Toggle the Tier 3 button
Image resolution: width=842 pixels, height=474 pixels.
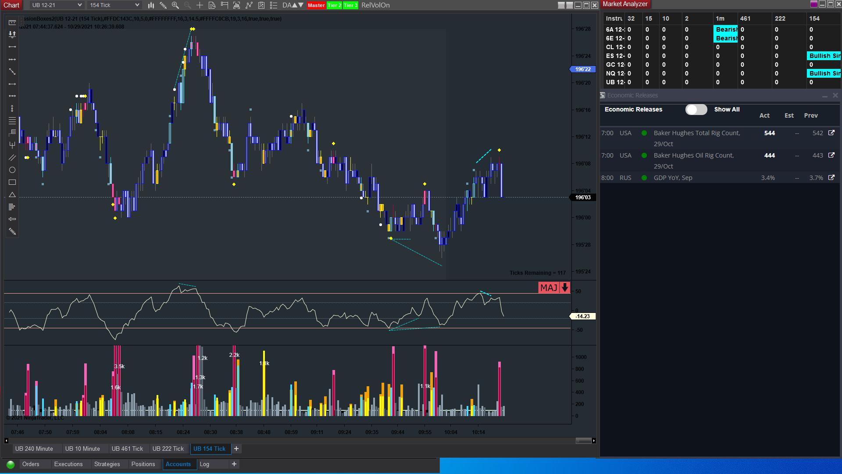tap(350, 5)
